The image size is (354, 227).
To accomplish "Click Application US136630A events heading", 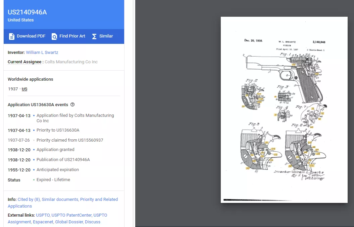I will [x=38, y=105].
